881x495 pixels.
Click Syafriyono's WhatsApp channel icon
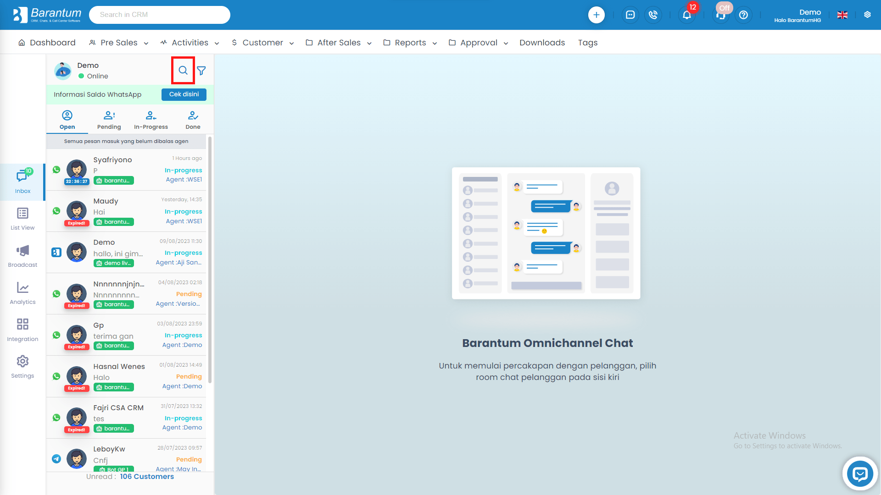click(x=56, y=170)
